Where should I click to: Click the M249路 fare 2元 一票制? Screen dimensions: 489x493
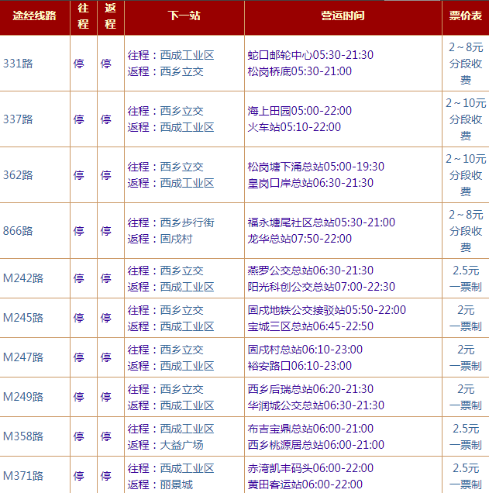[x=466, y=398]
